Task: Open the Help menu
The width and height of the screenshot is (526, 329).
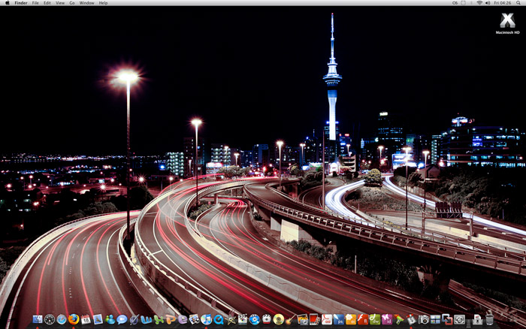Action: tap(103, 3)
